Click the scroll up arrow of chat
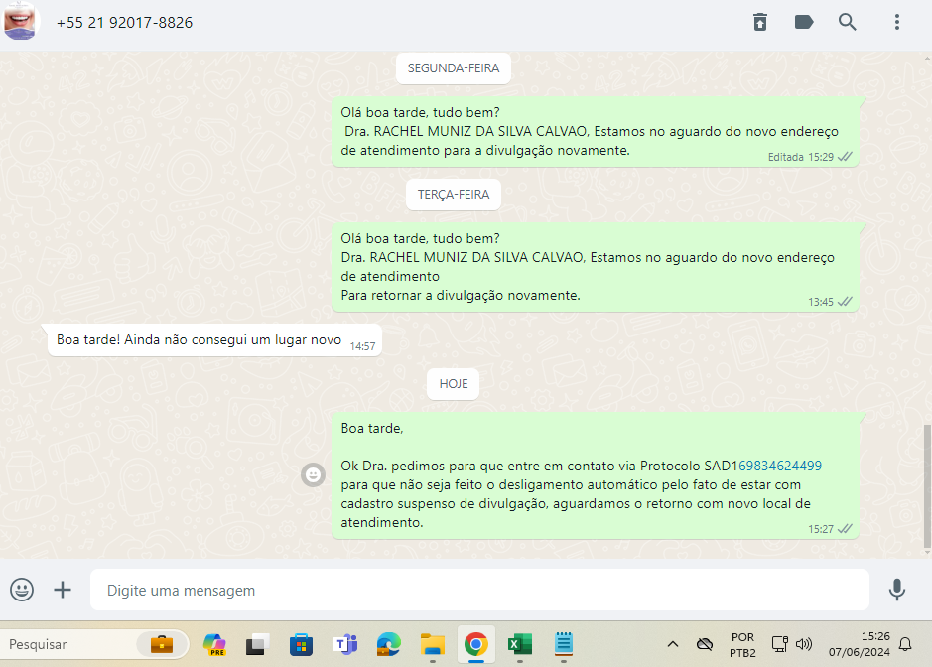The image size is (932, 667). coord(927,59)
